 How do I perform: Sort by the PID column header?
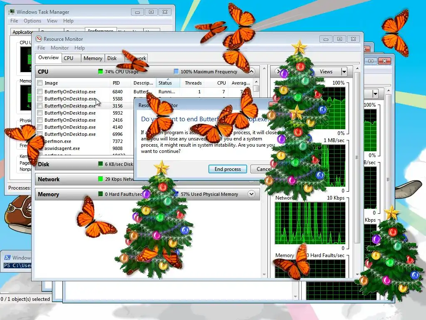click(120, 83)
